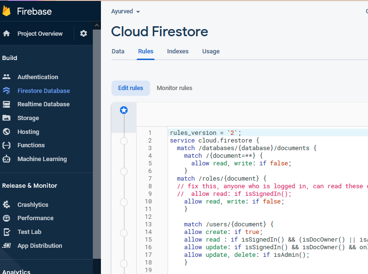
Task: Switch to the Data tab
Action: tap(118, 51)
